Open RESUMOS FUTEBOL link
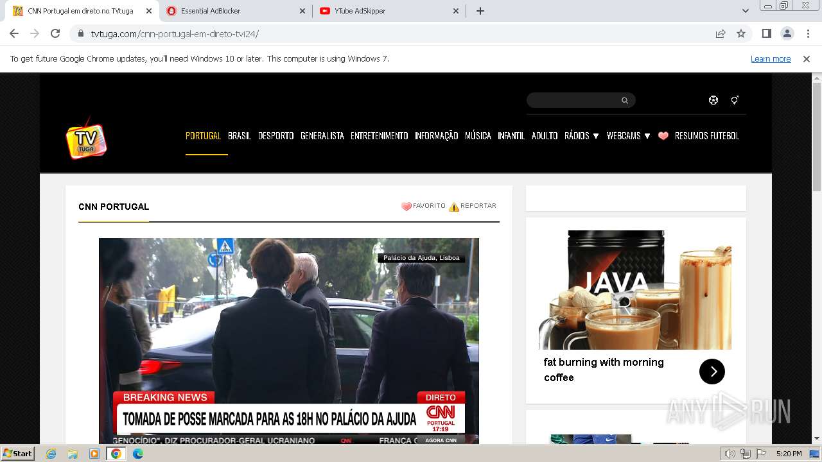This screenshot has height=462, width=822. (x=707, y=136)
